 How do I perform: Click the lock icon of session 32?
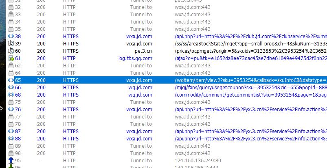(x=11, y=7)
